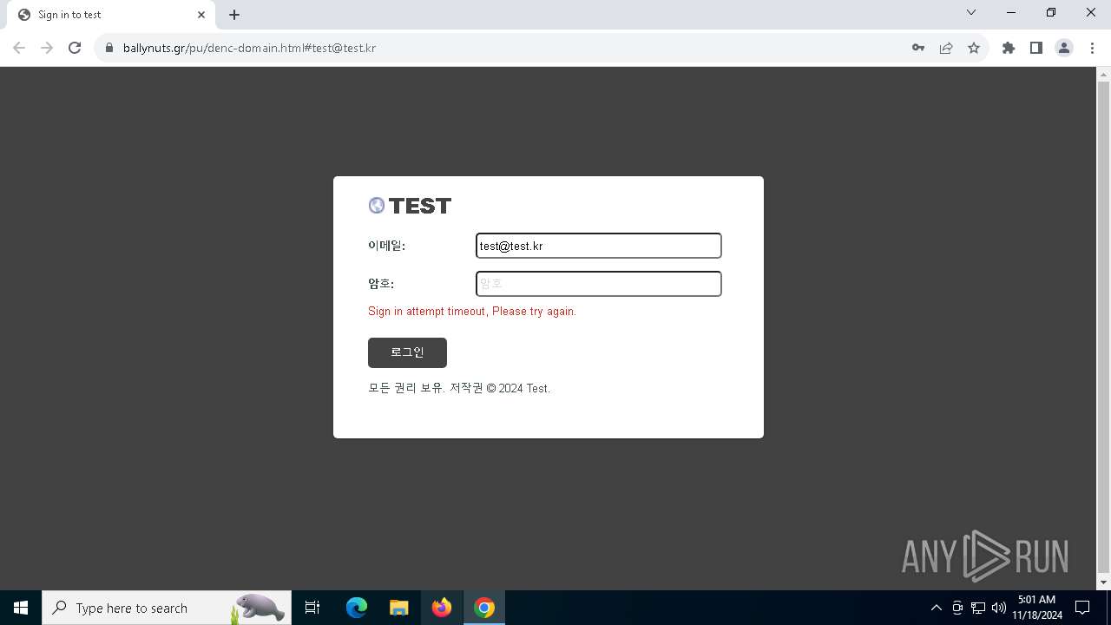Click the 이메일: label

click(386, 246)
